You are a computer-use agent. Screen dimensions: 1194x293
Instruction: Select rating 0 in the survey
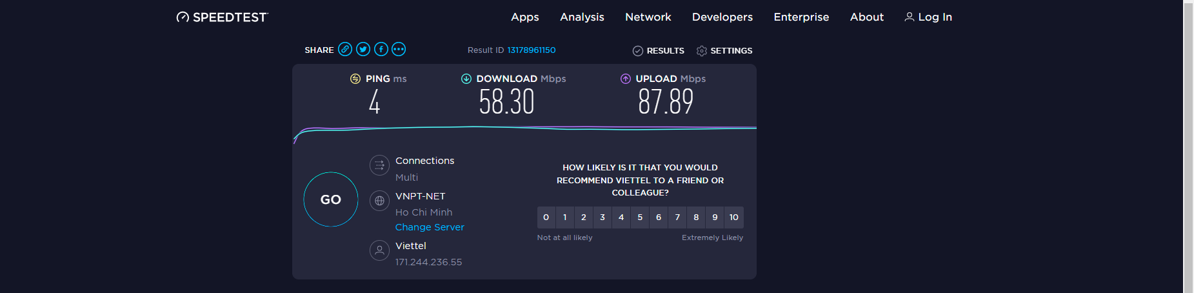click(x=546, y=217)
